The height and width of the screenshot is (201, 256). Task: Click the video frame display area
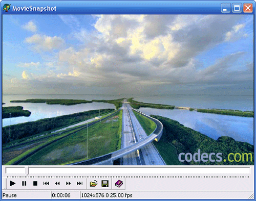(x=128, y=90)
